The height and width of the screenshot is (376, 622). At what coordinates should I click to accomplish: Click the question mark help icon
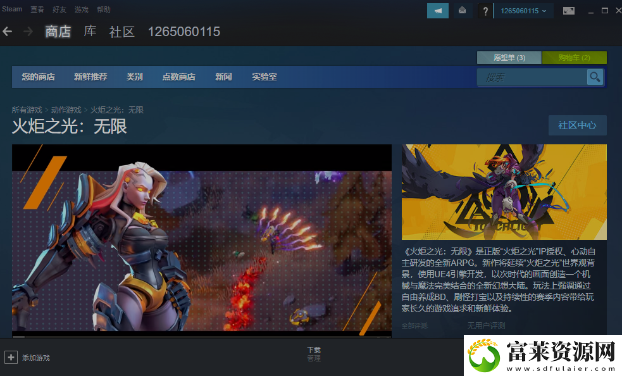[485, 11]
